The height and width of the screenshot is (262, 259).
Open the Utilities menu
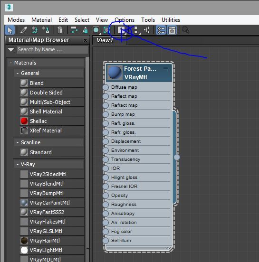coord(171,20)
